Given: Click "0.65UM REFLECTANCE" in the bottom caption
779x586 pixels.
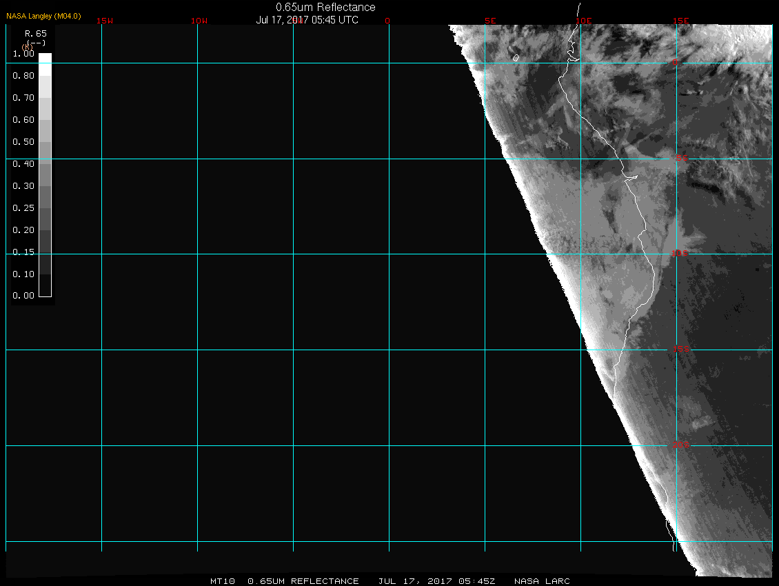Looking at the screenshot, I should [303, 581].
